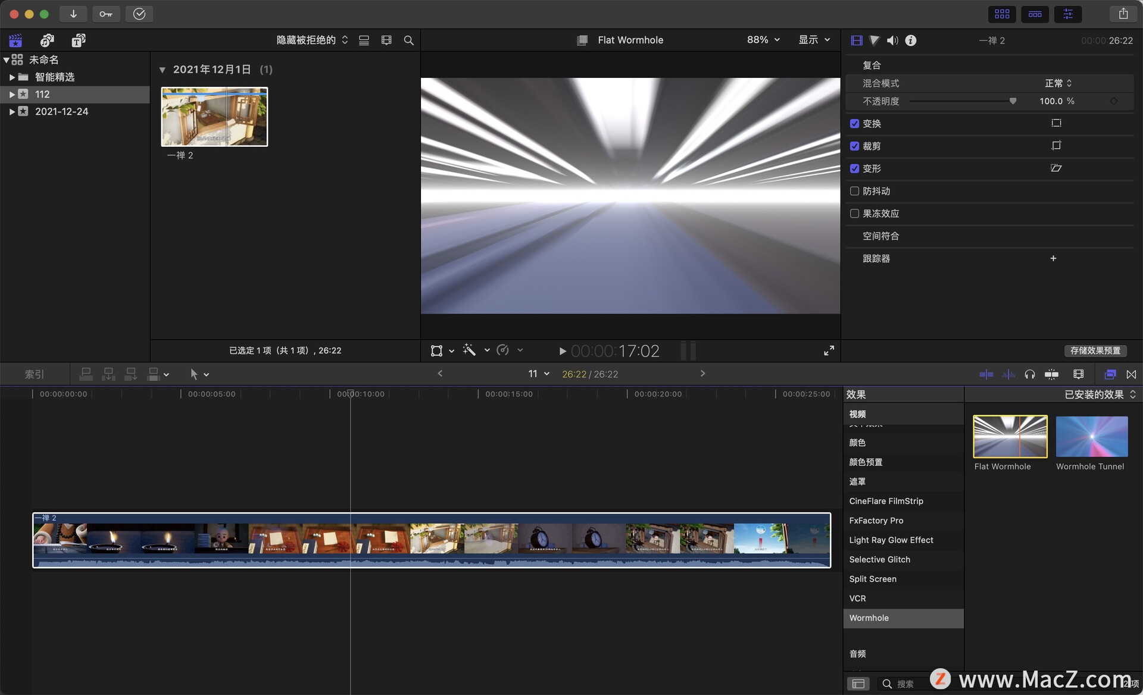Enable the 果冻效应 rolling shutter checkbox

pos(854,214)
